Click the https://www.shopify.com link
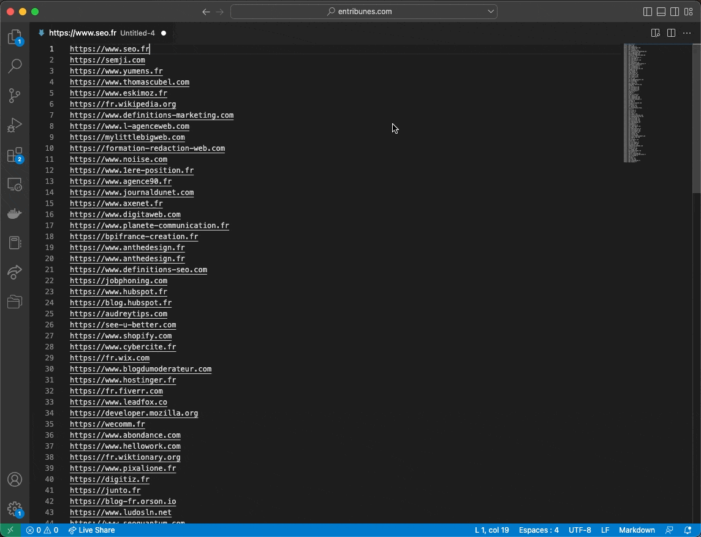This screenshot has width=701, height=537. (121, 336)
